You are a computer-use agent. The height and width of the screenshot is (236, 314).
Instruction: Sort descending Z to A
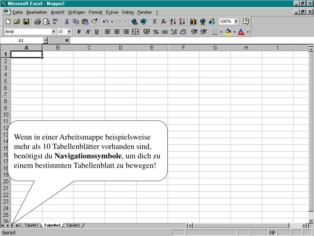pos(182,22)
